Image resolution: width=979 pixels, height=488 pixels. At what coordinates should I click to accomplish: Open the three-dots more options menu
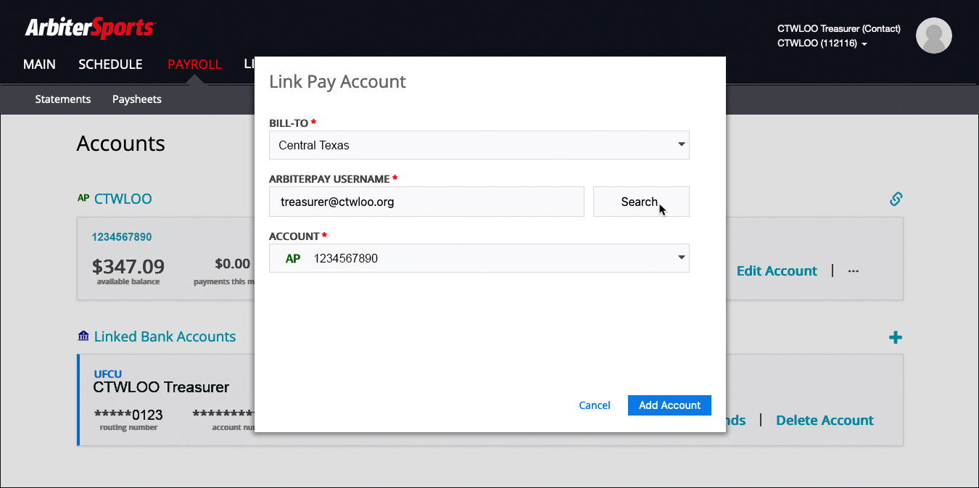click(854, 271)
